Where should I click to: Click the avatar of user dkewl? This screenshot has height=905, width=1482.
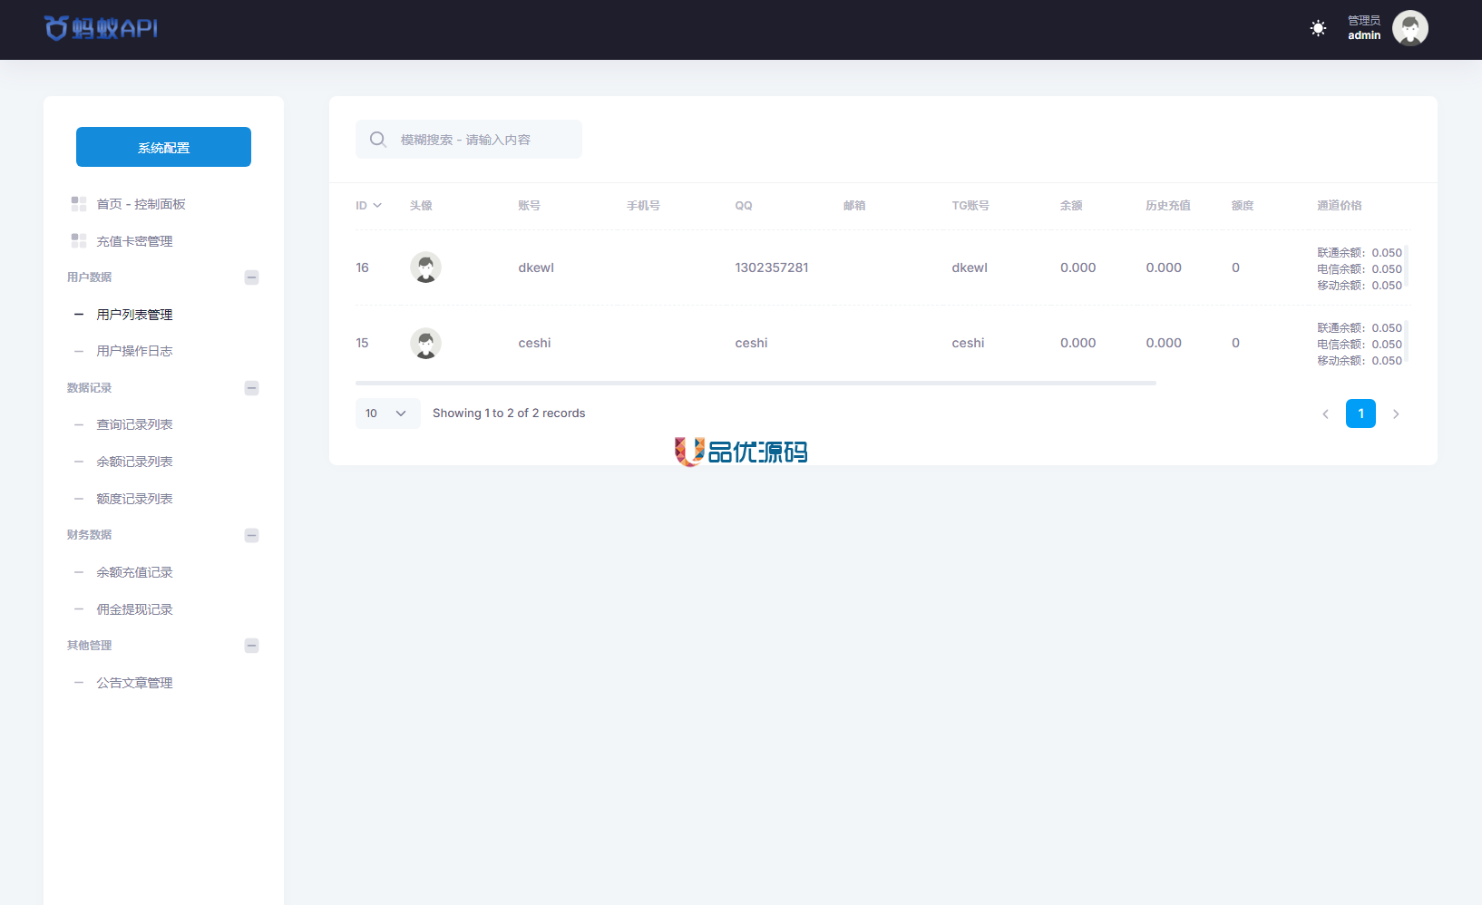click(x=425, y=268)
